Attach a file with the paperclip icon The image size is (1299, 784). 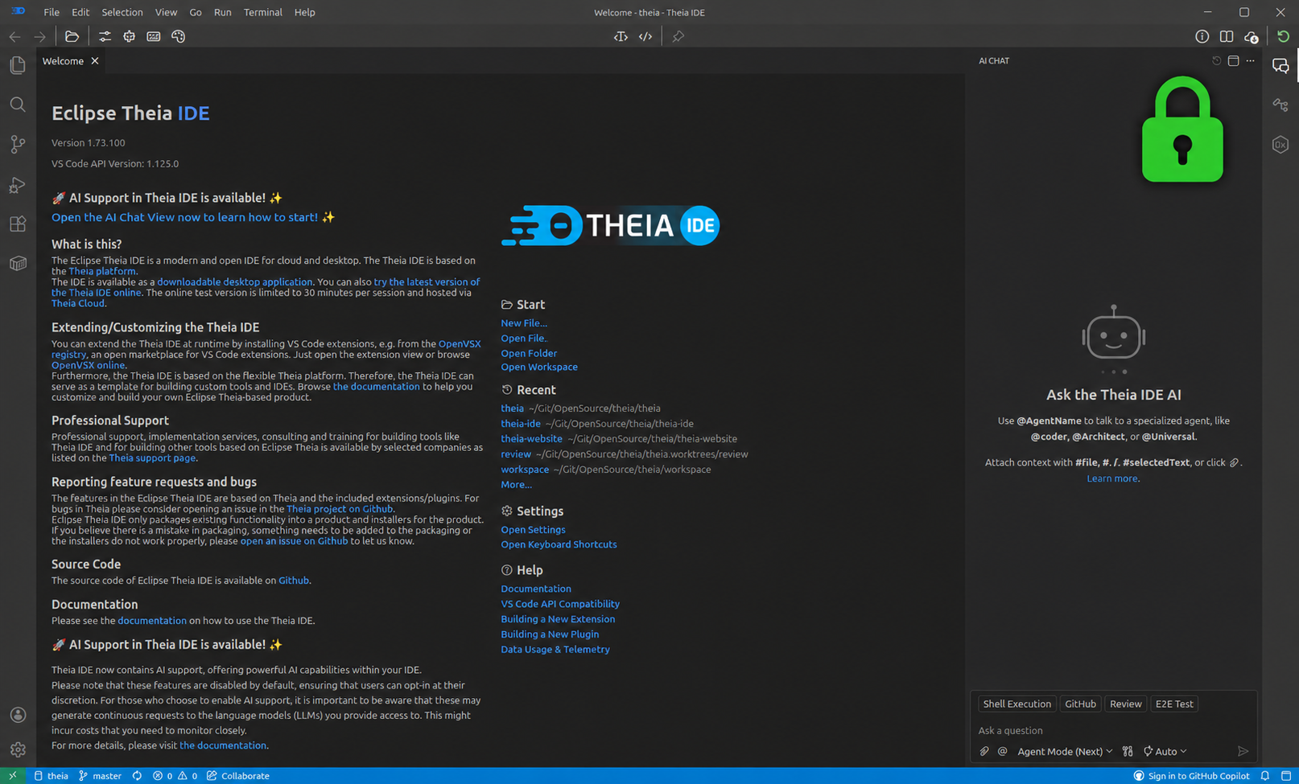[984, 751]
